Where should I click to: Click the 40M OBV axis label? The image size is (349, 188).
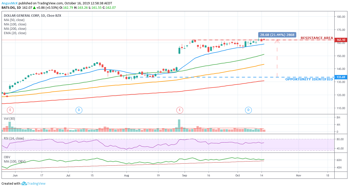[339, 167]
